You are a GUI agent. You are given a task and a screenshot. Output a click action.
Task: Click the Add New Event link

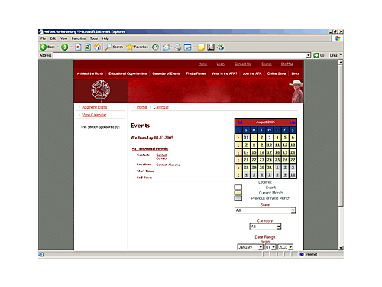click(95, 107)
